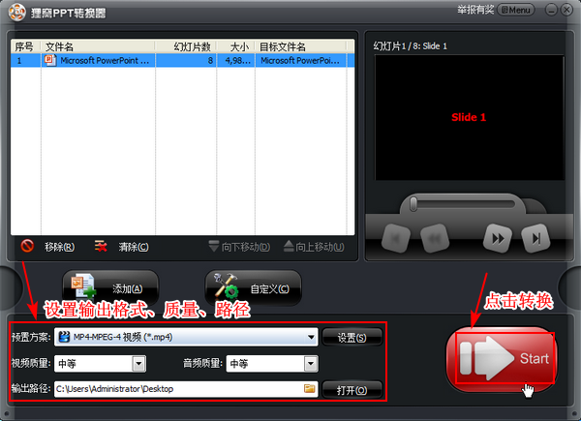This screenshot has width=581, height=421.
Task: Click the red Start conversion button
Action: (x=501, y=359)
